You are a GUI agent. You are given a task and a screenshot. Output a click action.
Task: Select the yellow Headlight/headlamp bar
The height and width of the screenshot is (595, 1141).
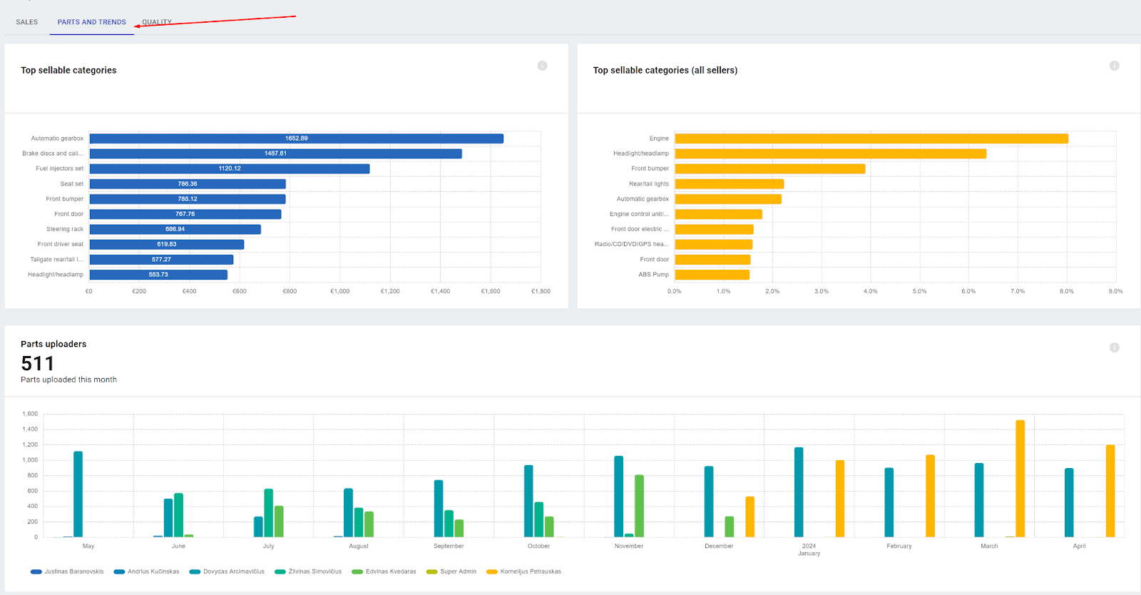coord(830,153)
